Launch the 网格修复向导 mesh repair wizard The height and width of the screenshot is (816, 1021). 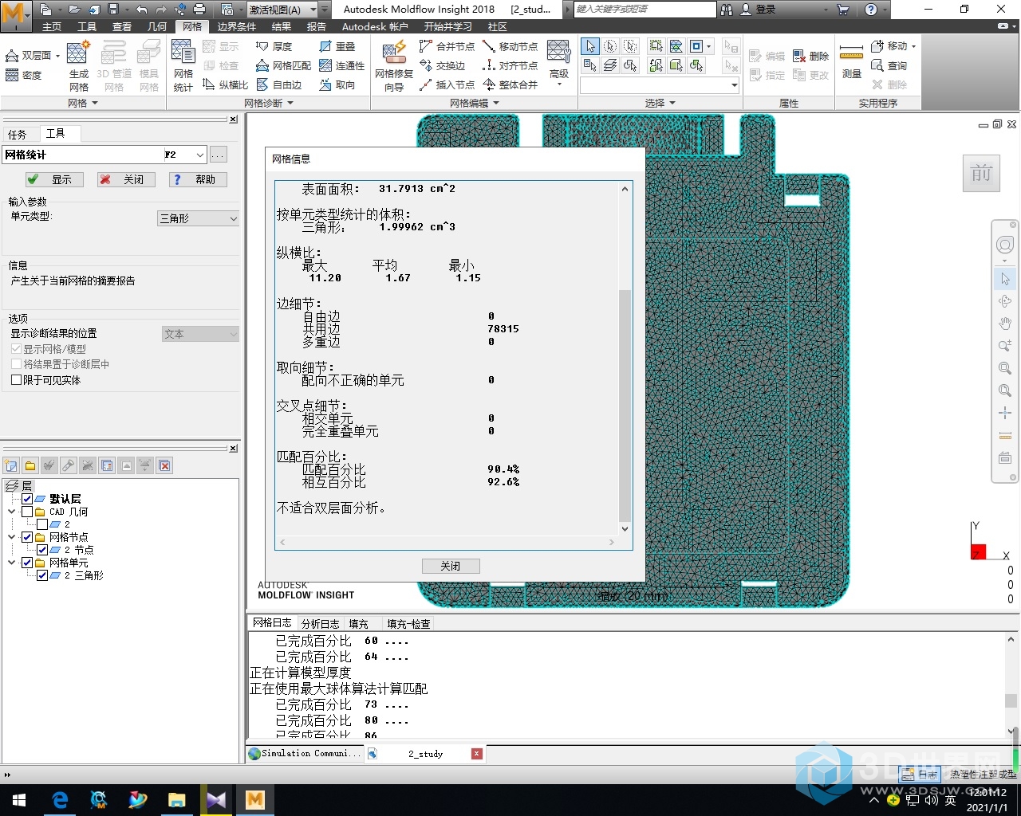tap(394, 67)
